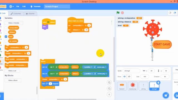
Task: Click Make a List button
Action: pyautogui.click(x=12, y=71)
